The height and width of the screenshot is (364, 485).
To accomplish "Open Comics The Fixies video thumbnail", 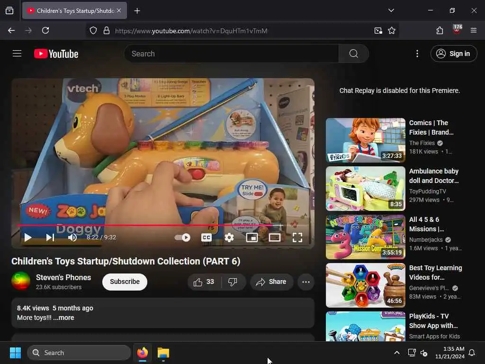I will (x=366, y=140).
